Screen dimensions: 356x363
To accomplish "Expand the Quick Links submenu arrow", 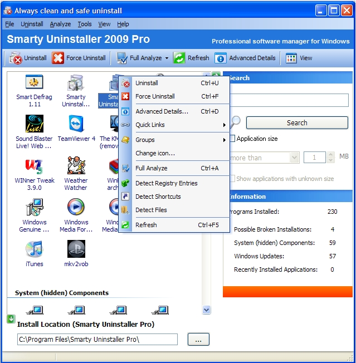I will tap(224, 125).
